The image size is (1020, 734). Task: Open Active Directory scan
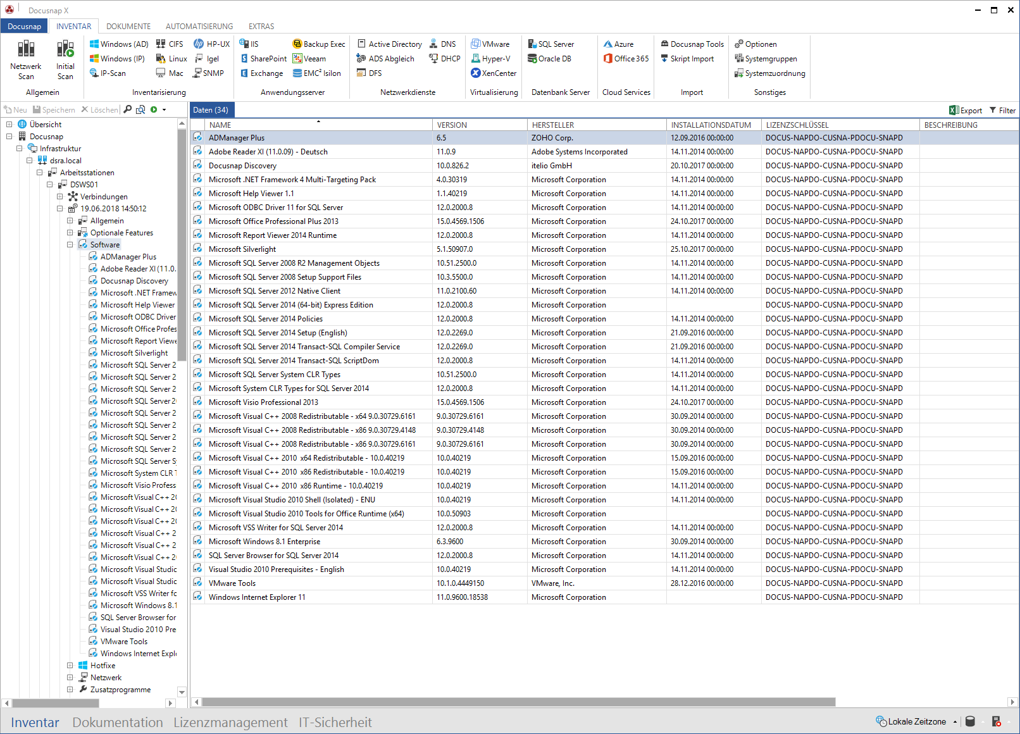pyautogui.click(x=390, y=44)
